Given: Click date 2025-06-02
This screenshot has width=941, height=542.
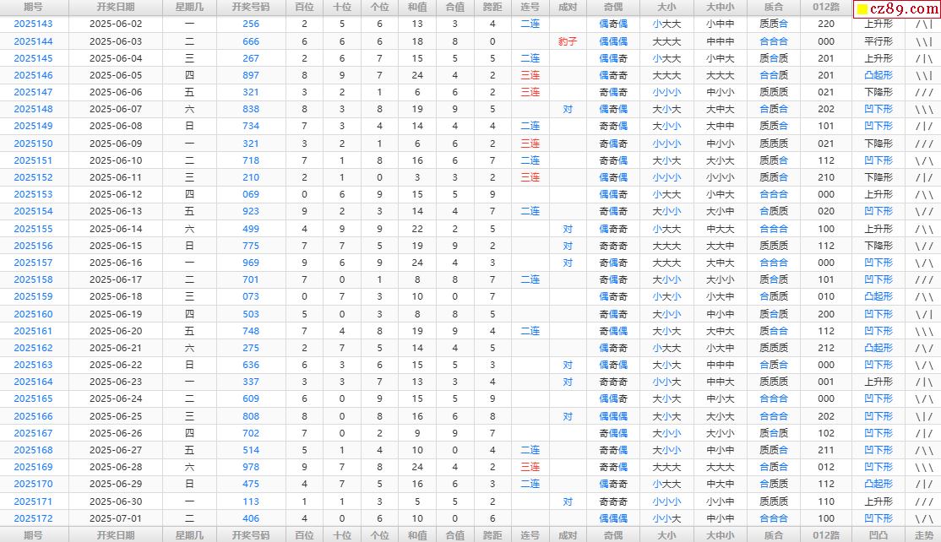Looking at the screenshot, I should (116, 24).
